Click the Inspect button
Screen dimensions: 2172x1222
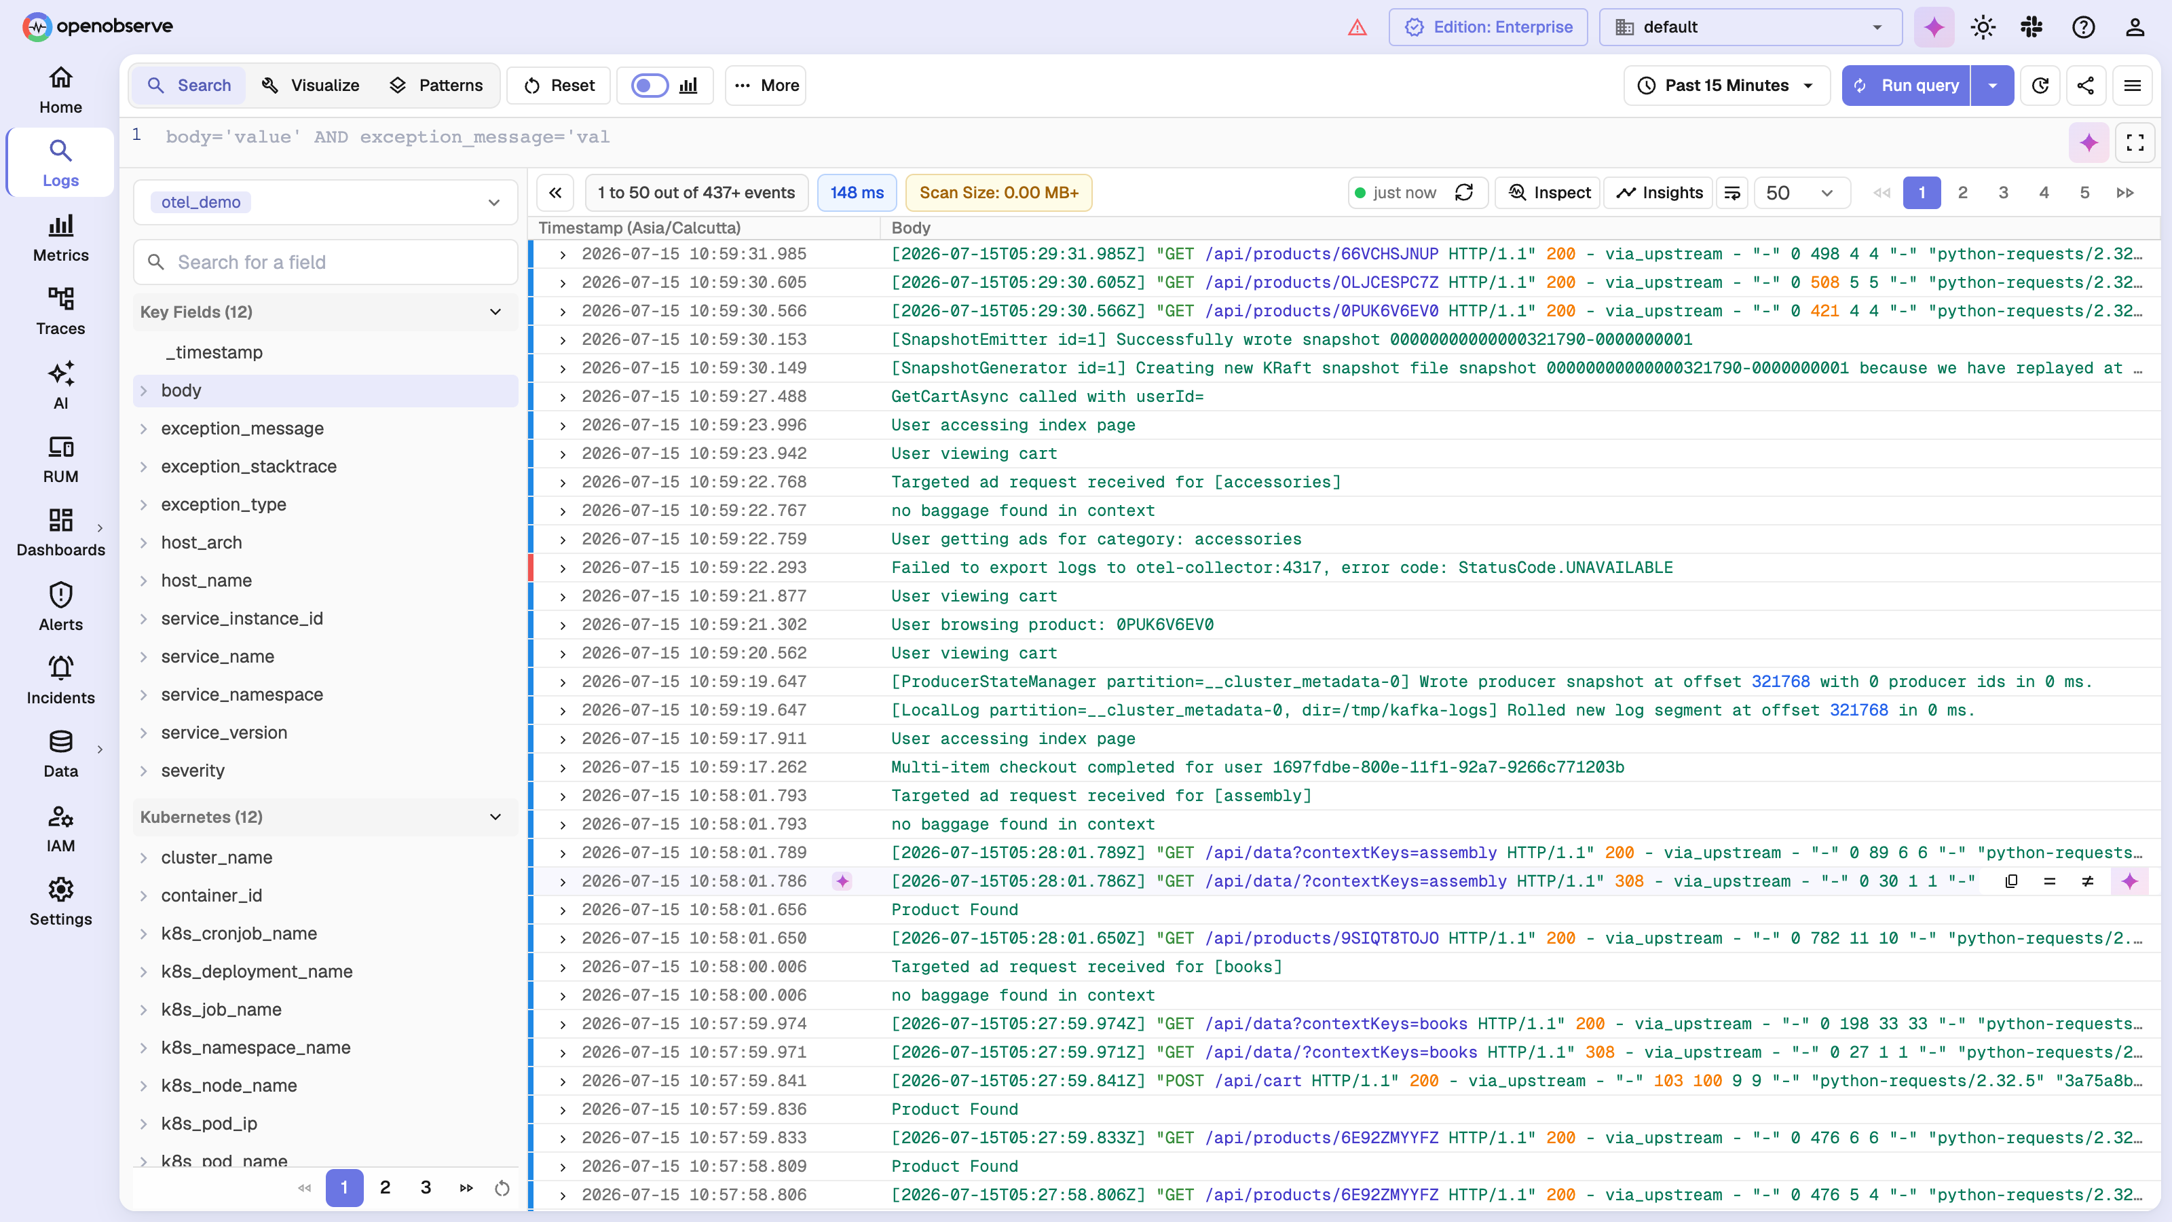pos(1549,192)
